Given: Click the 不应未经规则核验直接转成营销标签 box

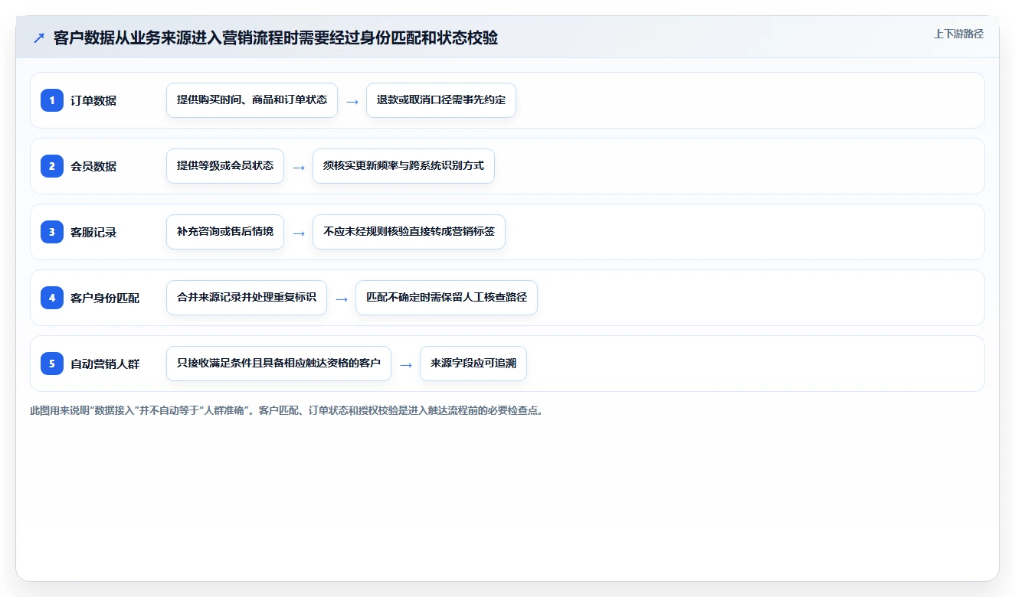Looking at the screenshot, I should pyautogui.click(x=409, y=232).
